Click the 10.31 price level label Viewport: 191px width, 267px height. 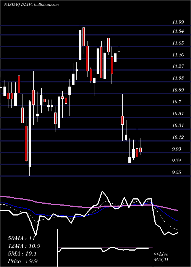pos(178,125)
